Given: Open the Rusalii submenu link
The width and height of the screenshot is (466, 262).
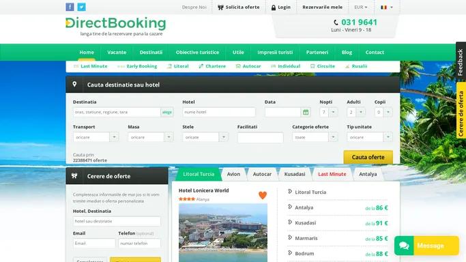Looking at the screenshot, I should [x=360, y=66].
